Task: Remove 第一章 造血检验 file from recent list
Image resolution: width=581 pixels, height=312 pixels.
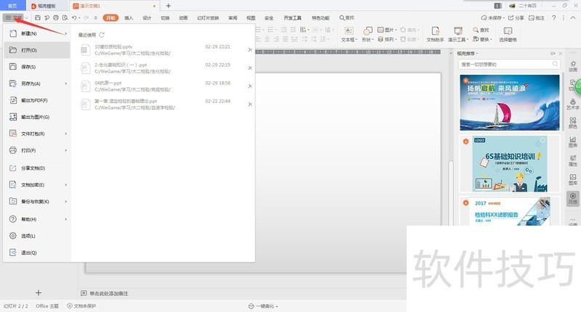Action: [x=250, y=104]
